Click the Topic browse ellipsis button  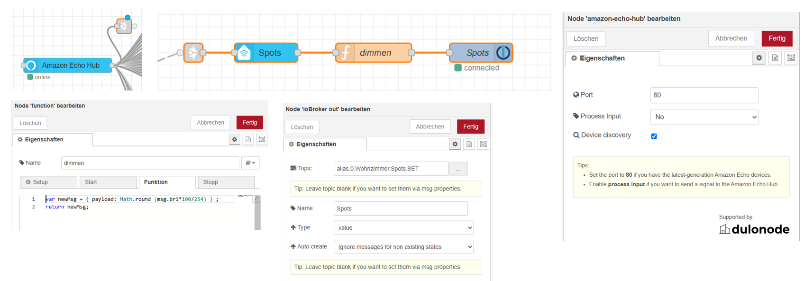tap(458, 169)
